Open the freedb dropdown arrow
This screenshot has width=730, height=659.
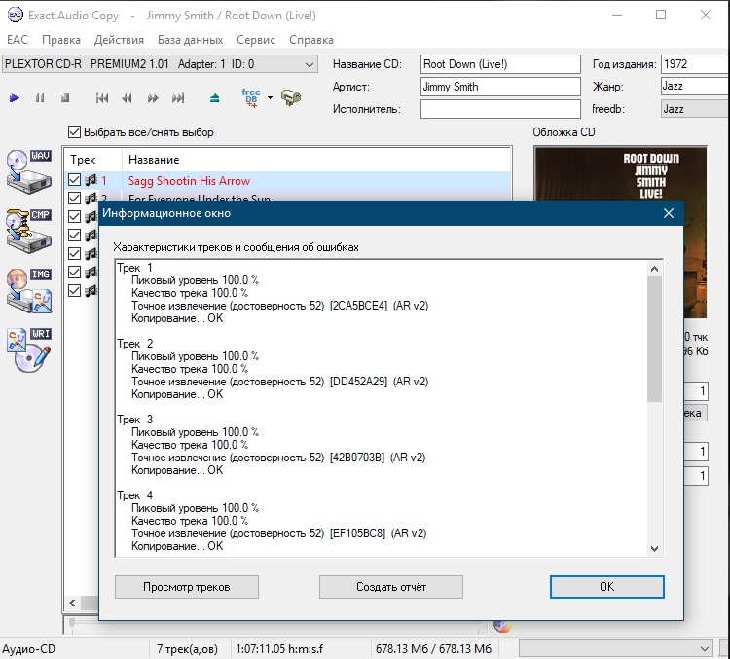[x=270, y=97]
